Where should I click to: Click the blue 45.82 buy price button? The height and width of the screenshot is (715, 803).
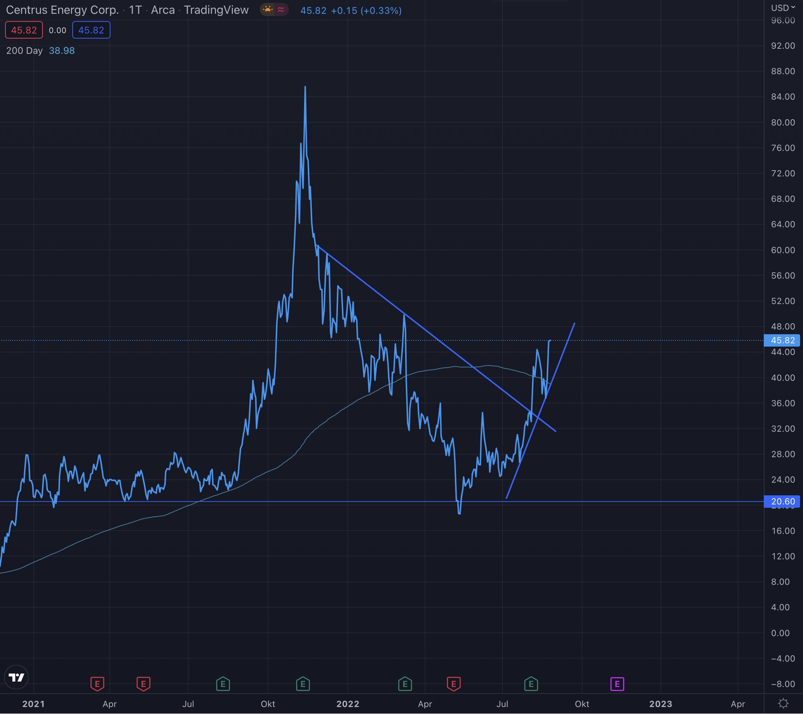click(91, 30)
